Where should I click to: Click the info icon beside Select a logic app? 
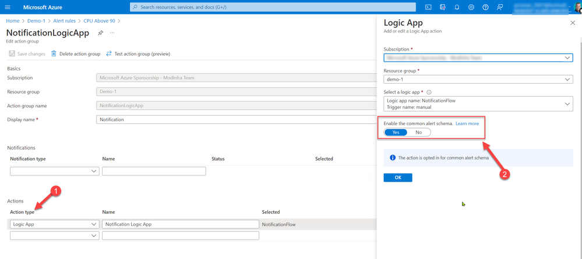tap(429, 92)
